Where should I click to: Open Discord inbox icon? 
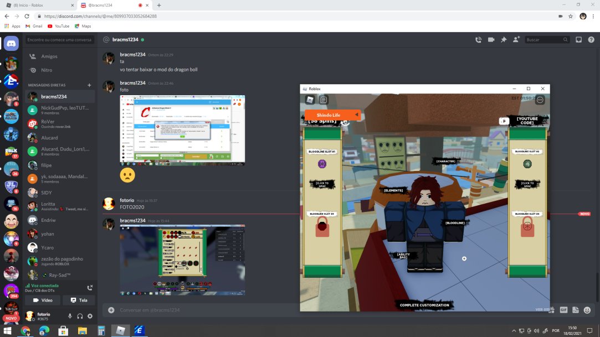tap(578, 40)
